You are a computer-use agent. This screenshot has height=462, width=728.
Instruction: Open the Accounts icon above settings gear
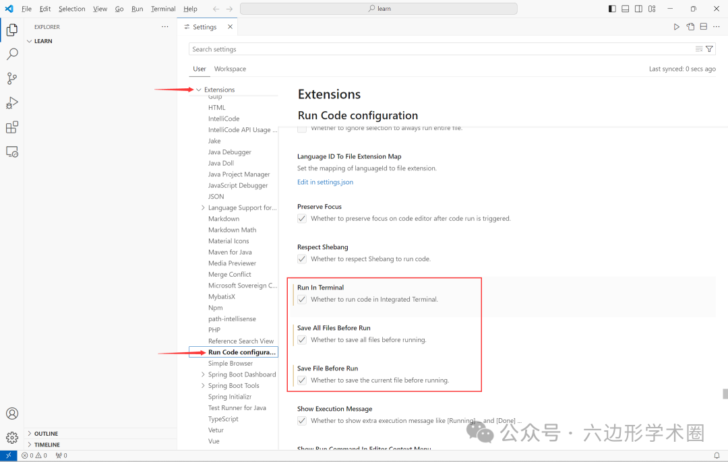click(11, 414)
